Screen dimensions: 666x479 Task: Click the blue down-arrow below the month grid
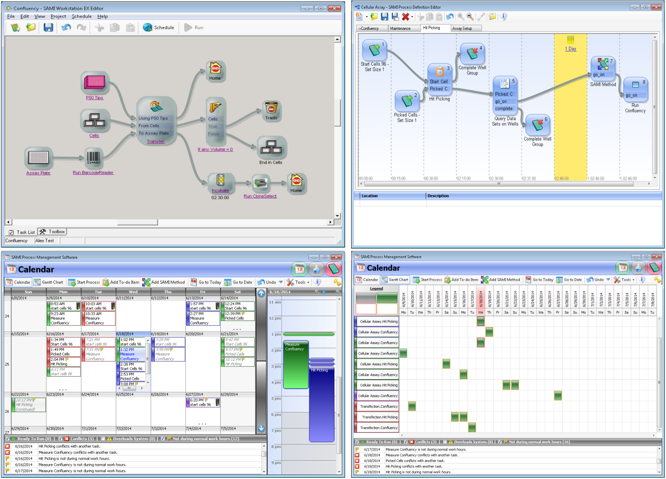point(261,428)
